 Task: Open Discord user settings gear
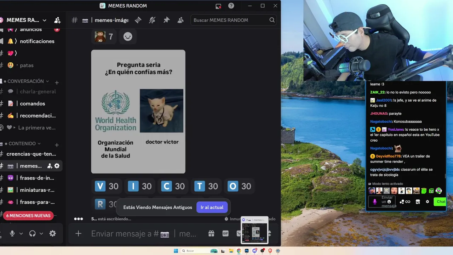coord(53,233)
